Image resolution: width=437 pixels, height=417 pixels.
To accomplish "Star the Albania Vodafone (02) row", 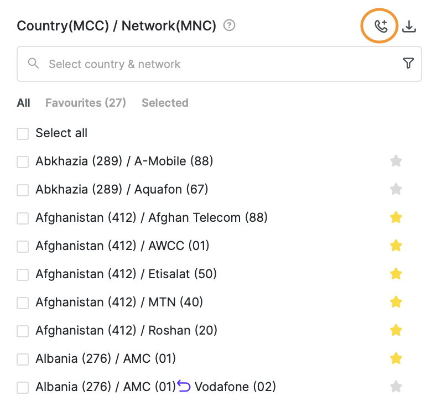I will (396, 387).
